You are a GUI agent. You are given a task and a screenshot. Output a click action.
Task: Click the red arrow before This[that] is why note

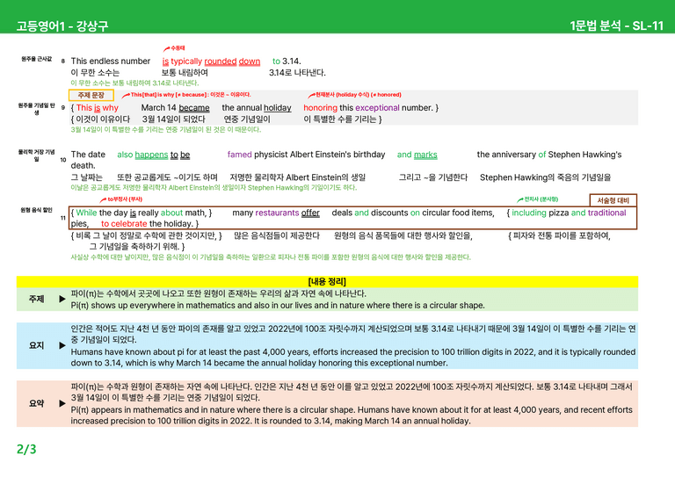(126, 95)
